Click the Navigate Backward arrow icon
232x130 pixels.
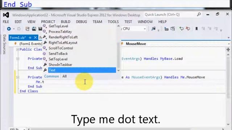point(9,29)
